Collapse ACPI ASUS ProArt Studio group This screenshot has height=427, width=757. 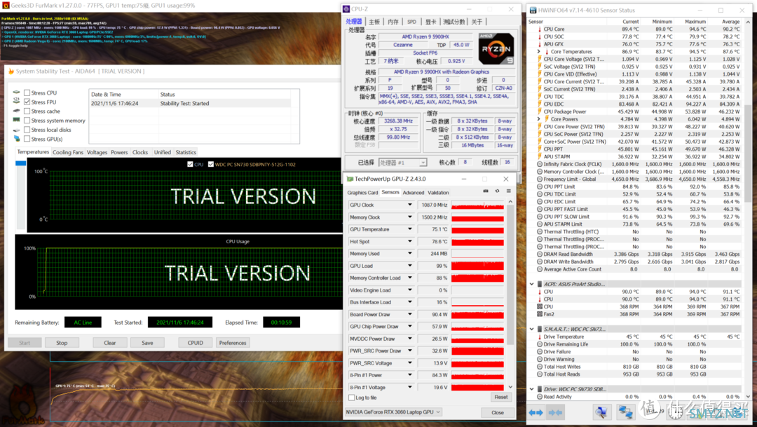pyautogui.click(x=532, y=284)
